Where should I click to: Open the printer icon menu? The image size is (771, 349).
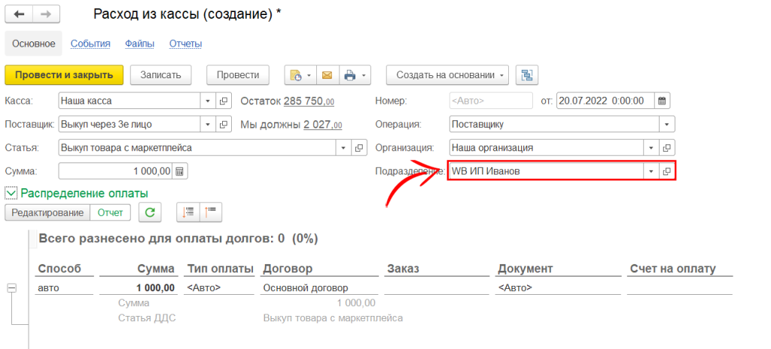click(x=355, y=75)
